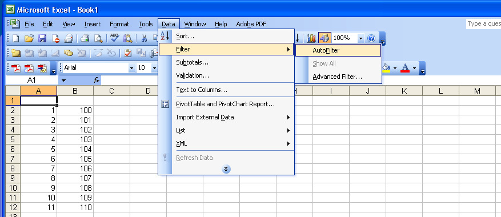Choose Validation... from Data menu
Image resolution: width=501 pixels, height=217 pixels.
(x=226, y=76)
